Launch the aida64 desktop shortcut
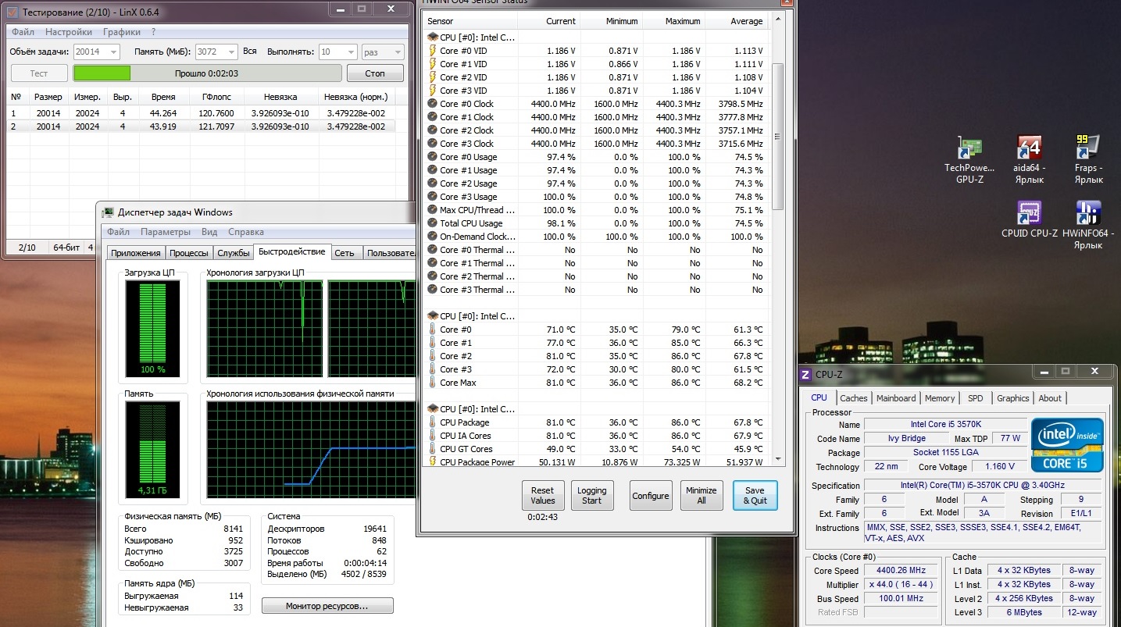Image resolution: width=1121 pixels, height=627 pixels. (1029, 161)
